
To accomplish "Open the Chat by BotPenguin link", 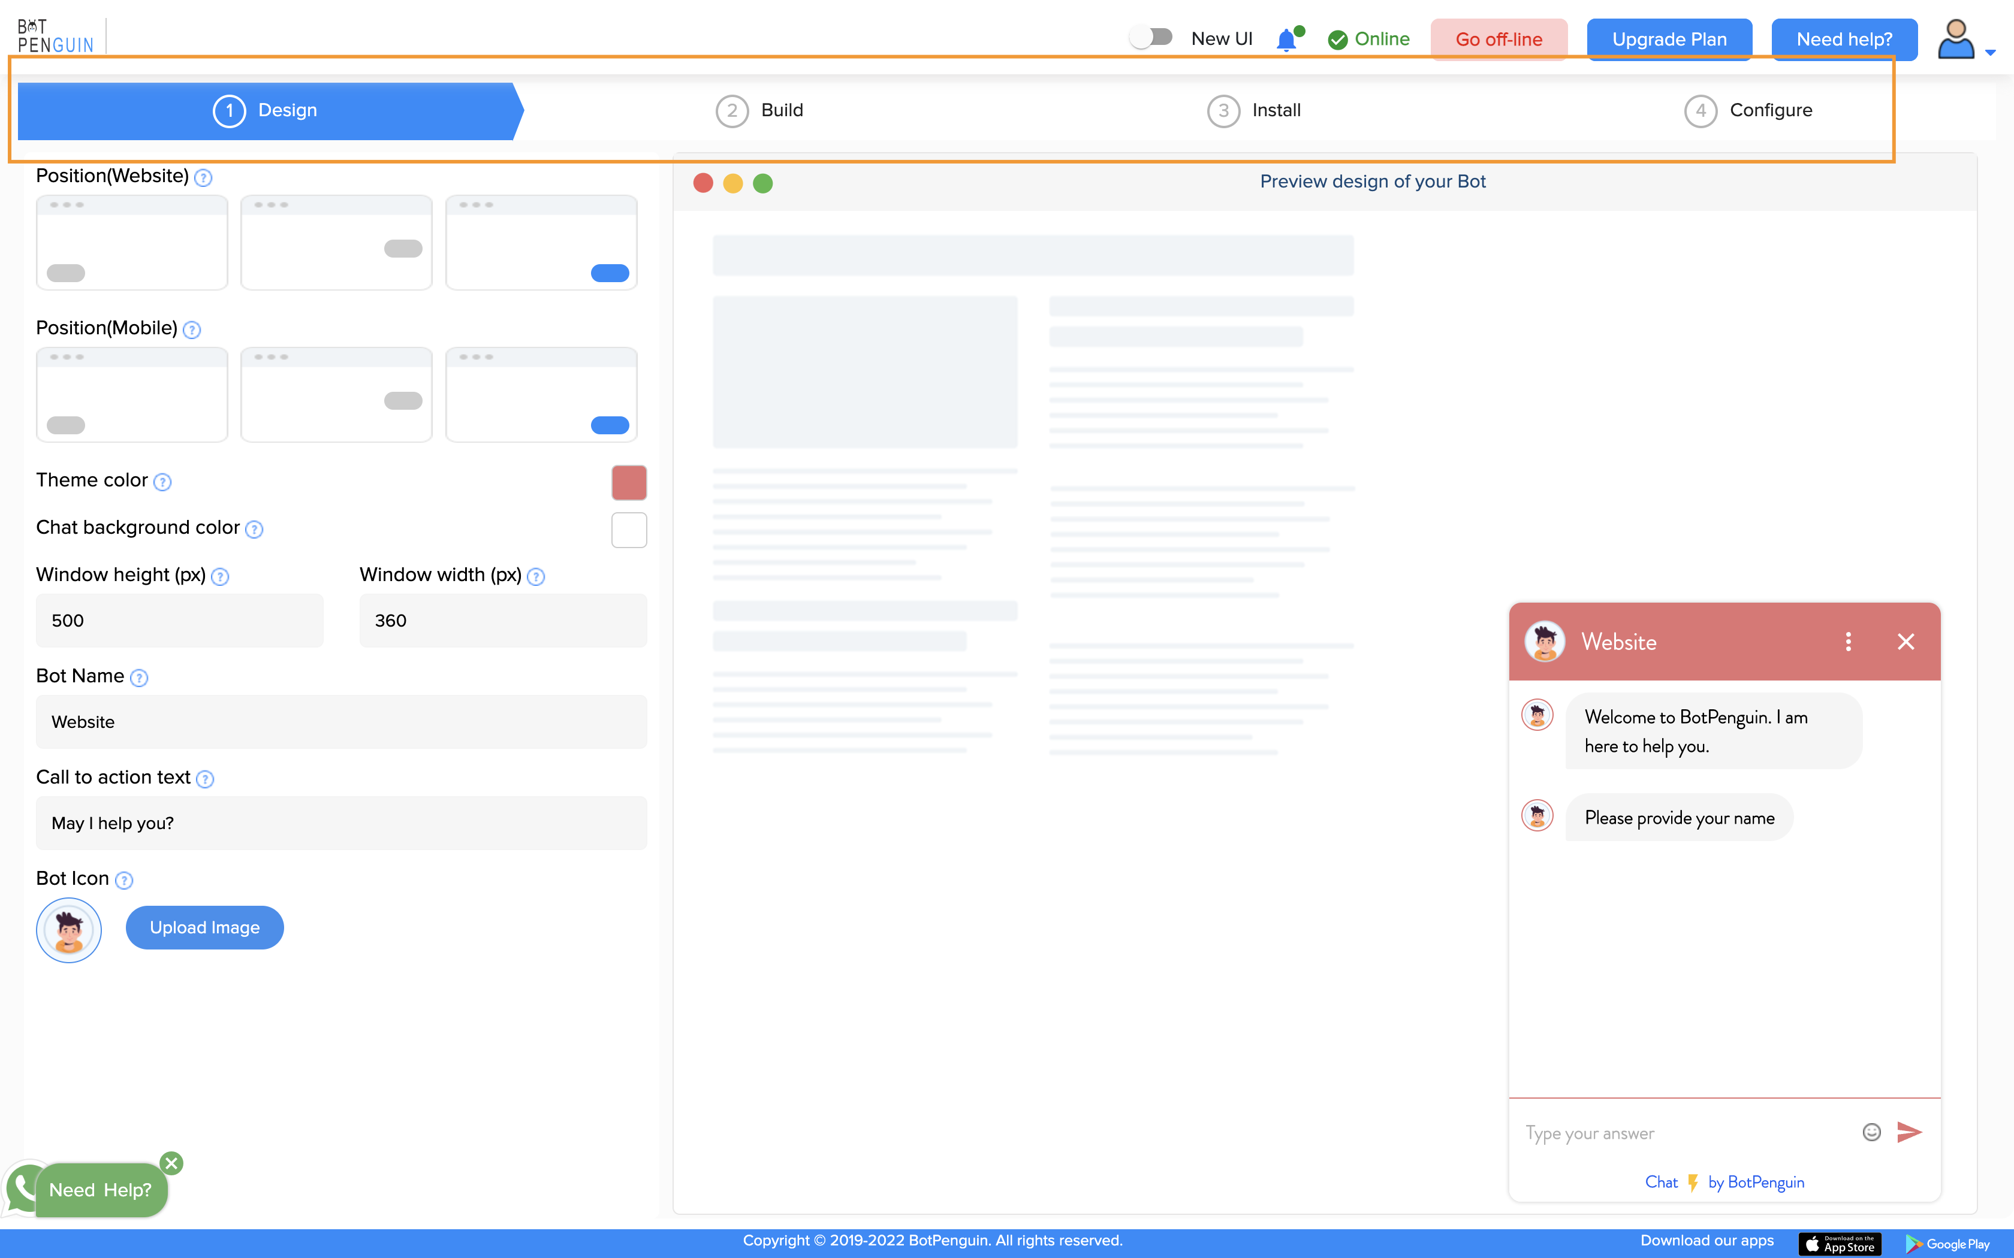I will (1724, 1183).
